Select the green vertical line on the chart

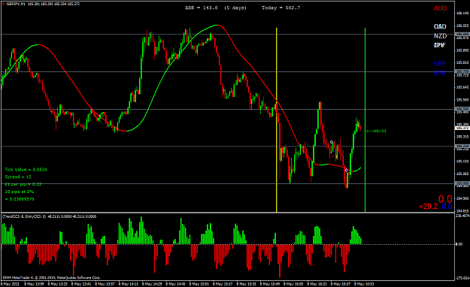(365, 119)
